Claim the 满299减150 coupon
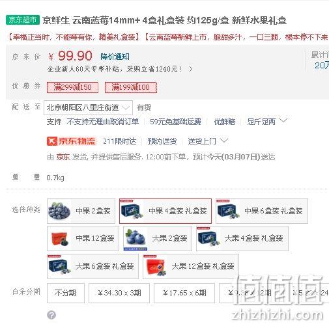 (72, 87)
